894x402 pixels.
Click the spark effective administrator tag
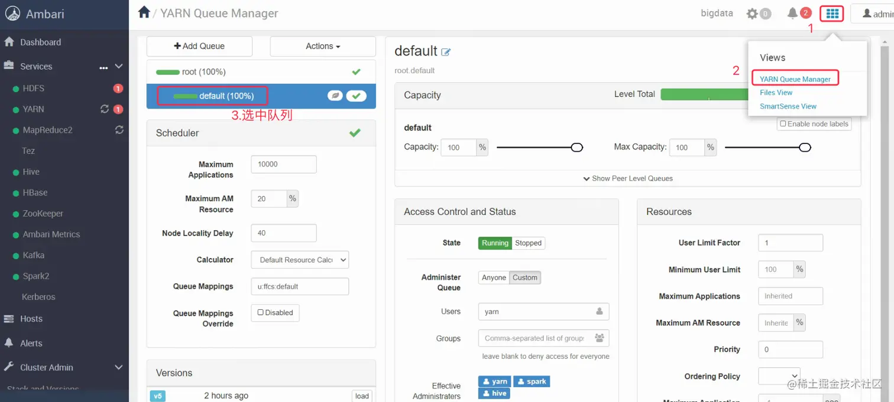click(x=532, y=381)
